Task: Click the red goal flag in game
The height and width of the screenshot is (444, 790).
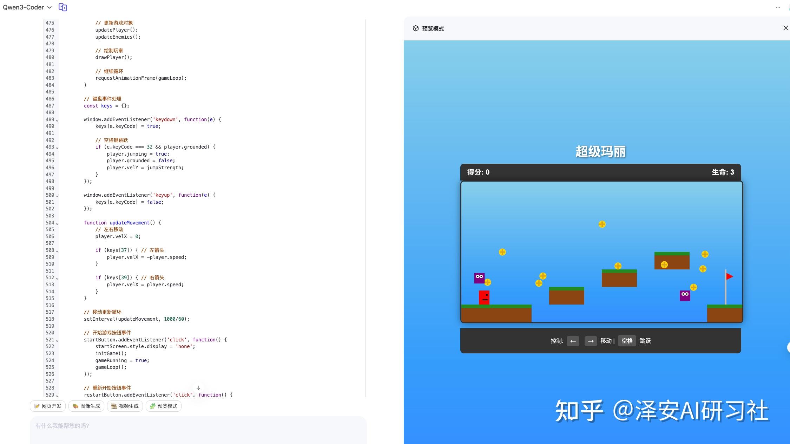Action: point(729,276)
